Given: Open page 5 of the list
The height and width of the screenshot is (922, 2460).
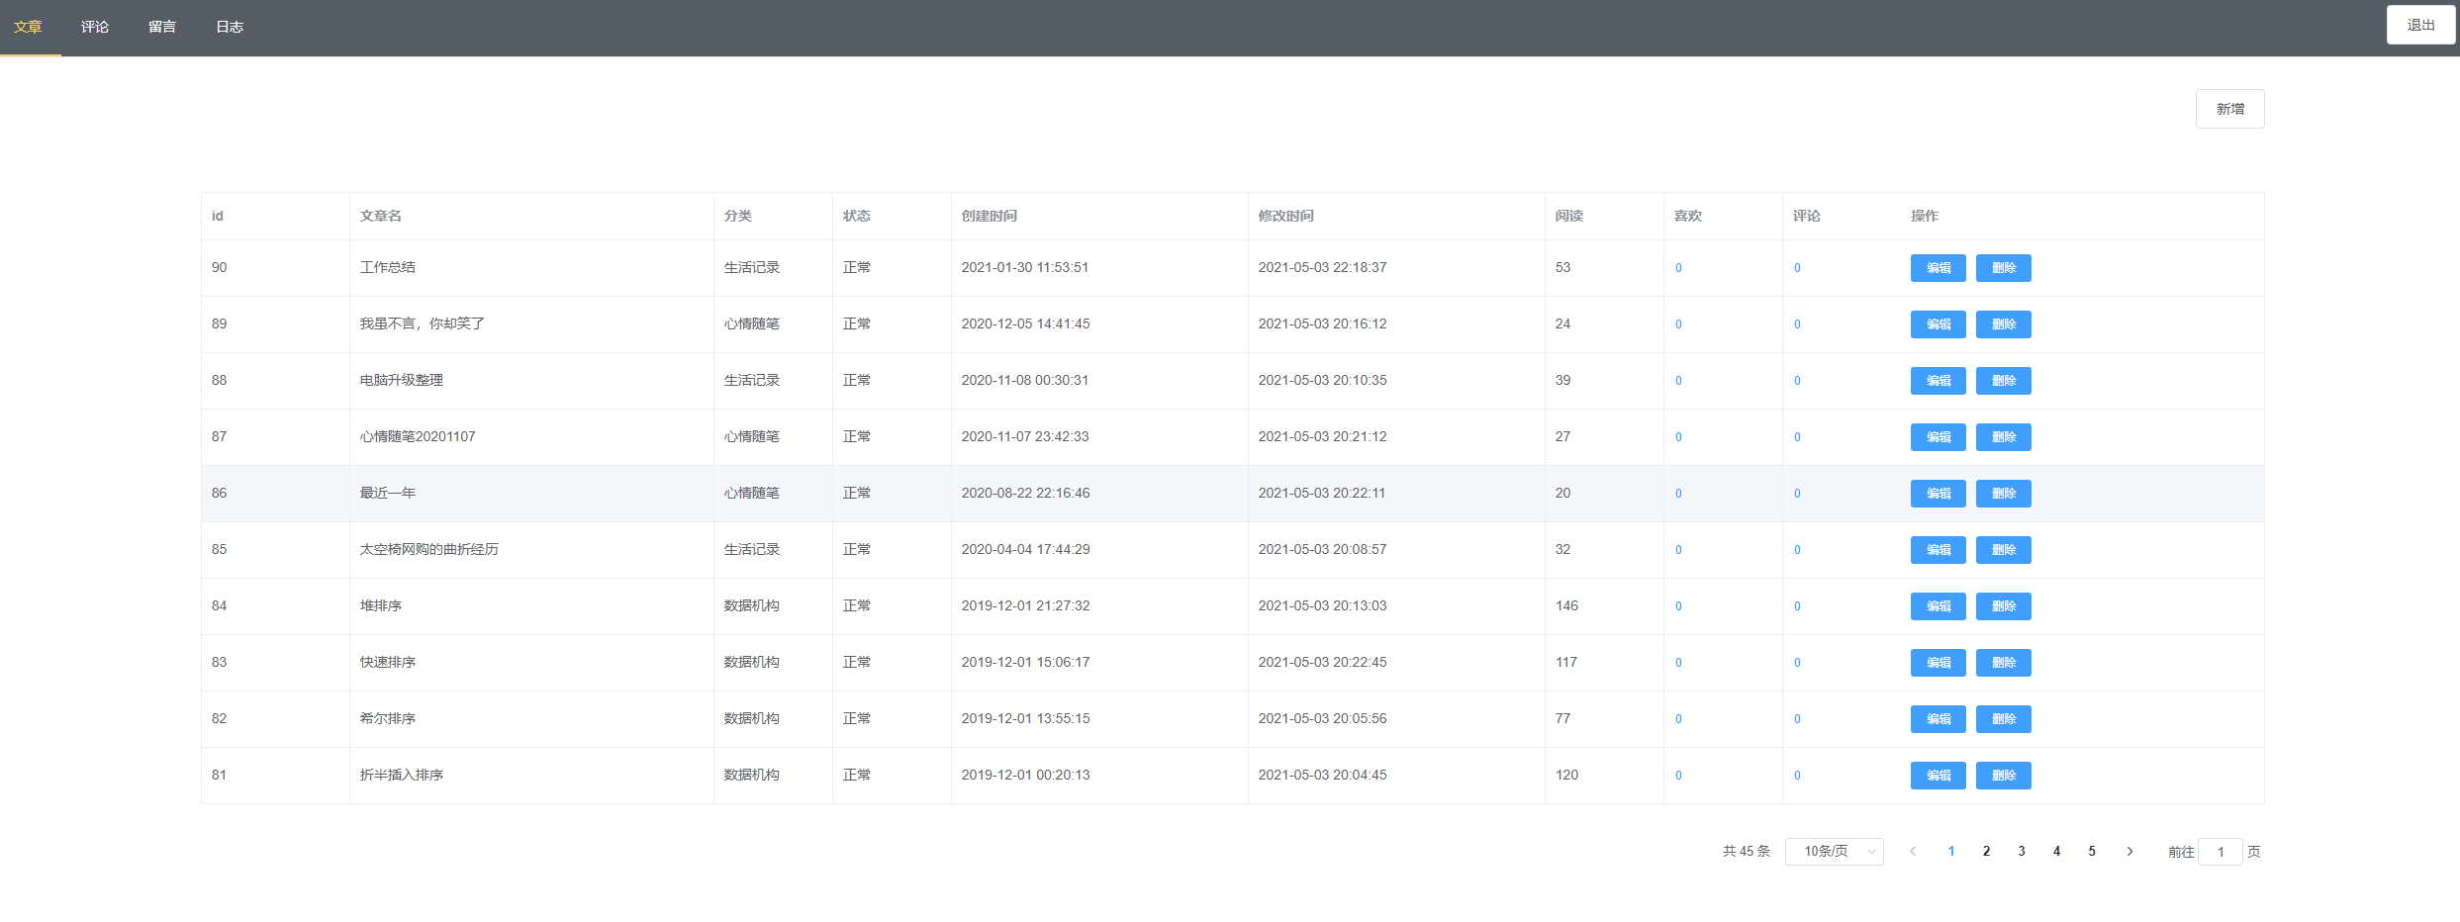Looking at the screenshot, I should click(x=2092, y=851).
